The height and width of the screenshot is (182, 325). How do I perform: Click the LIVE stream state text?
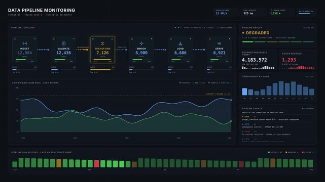point(274,14)
